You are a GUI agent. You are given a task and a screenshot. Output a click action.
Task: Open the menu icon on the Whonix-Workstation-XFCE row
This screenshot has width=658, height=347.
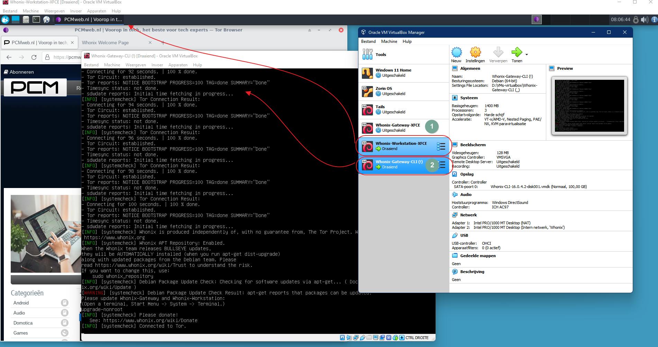[x=441, y=147]
